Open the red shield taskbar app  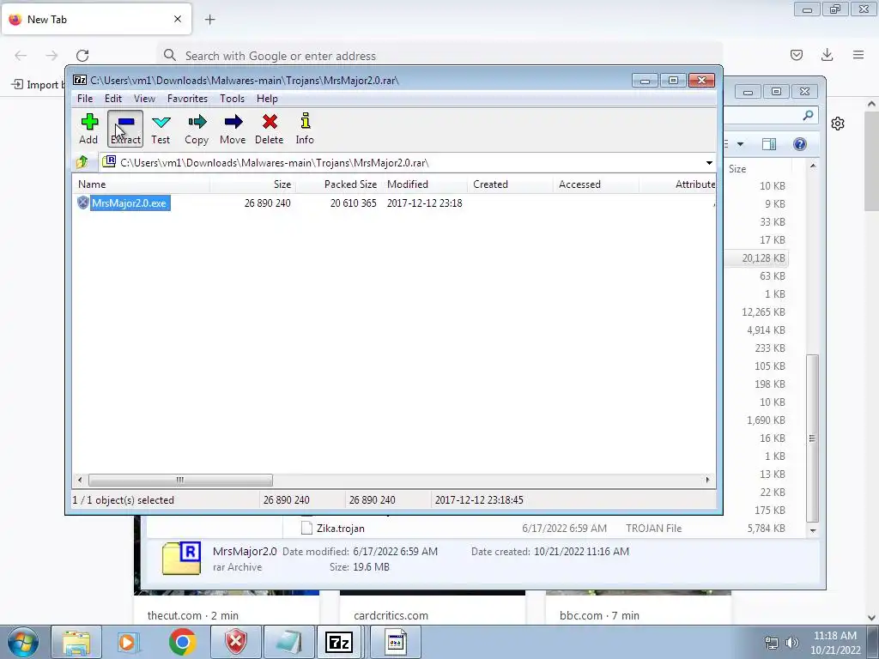click(235, 642)
